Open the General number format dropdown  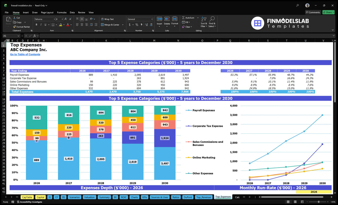click(152, 19)
